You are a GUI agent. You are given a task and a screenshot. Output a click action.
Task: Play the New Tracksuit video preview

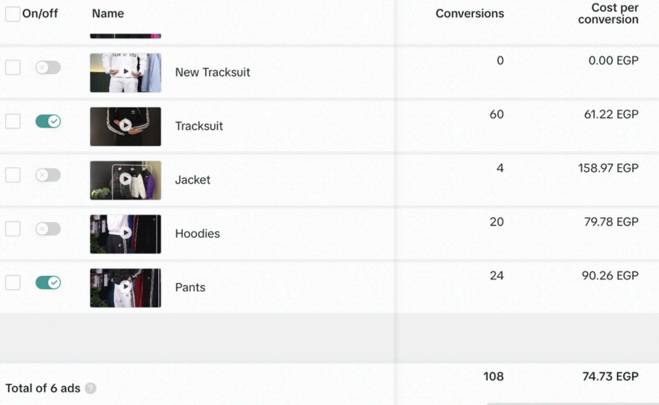pyautogui.click(x=125, y=73)
